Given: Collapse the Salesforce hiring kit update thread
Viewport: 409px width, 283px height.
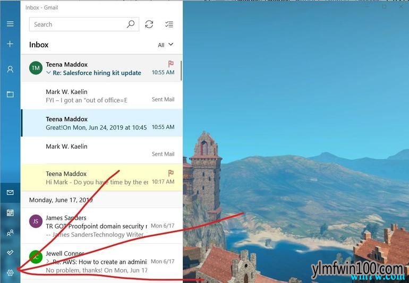Looking at the screenshot, I should point(48,73).
